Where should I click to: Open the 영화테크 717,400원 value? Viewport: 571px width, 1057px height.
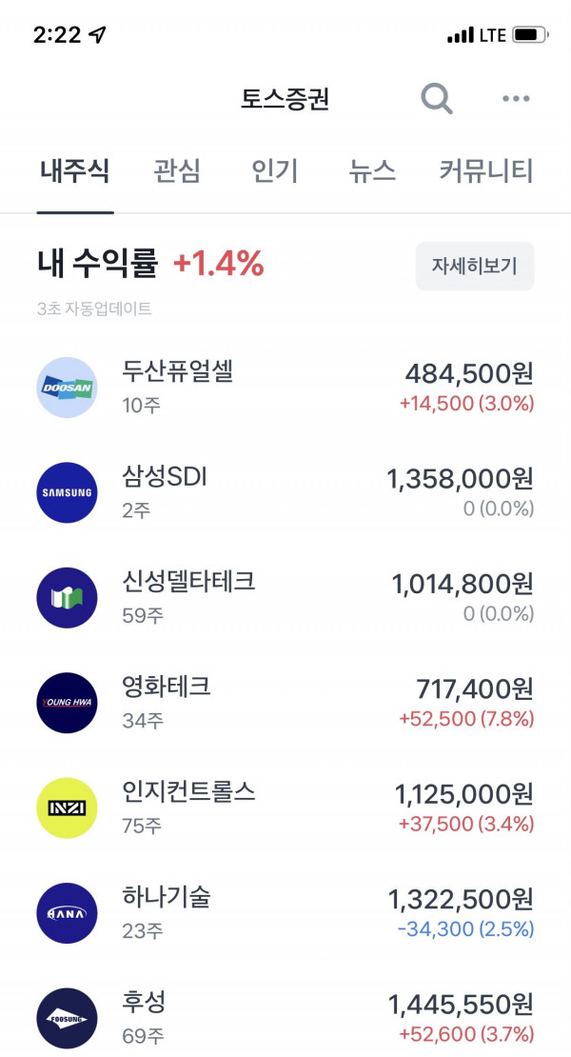(475, 688)
